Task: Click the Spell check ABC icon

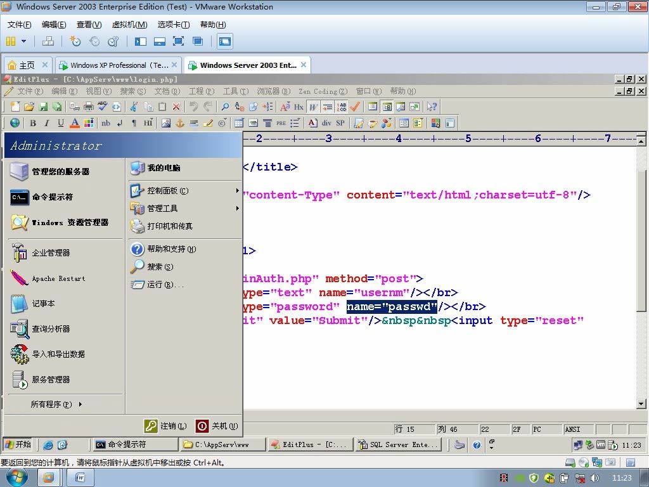Action: [102, 107]
